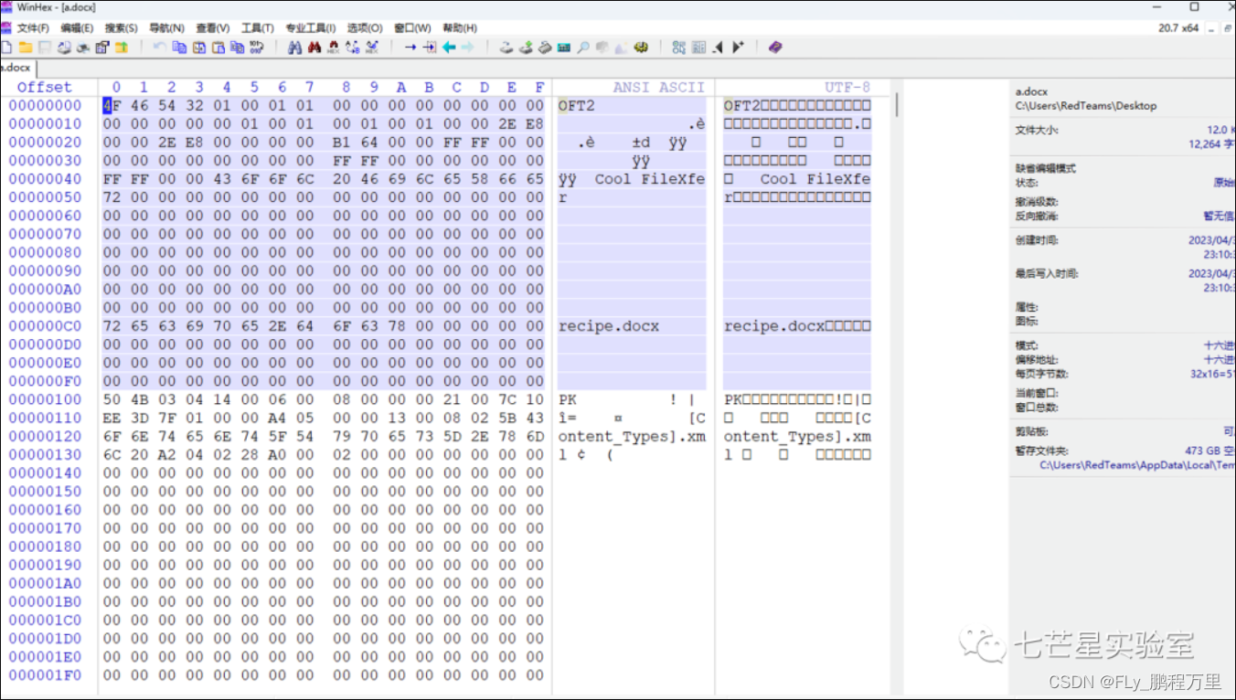Viewport: 1236px width, 700px height.
Task: Click the Replace Hex Values icon
Action: coord(372,47)
